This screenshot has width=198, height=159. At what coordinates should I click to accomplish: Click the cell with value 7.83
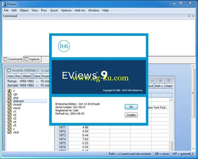(79, 139)
